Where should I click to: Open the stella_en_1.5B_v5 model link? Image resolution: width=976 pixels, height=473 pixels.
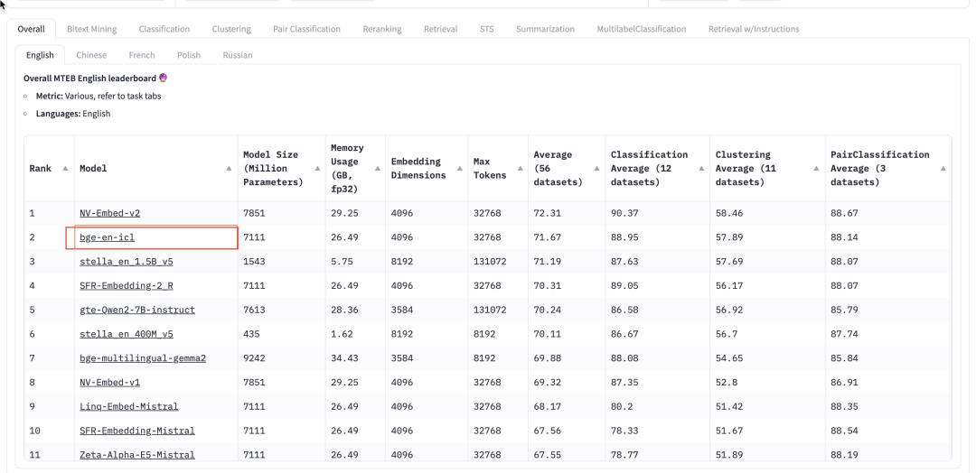(x=125, y=262)
